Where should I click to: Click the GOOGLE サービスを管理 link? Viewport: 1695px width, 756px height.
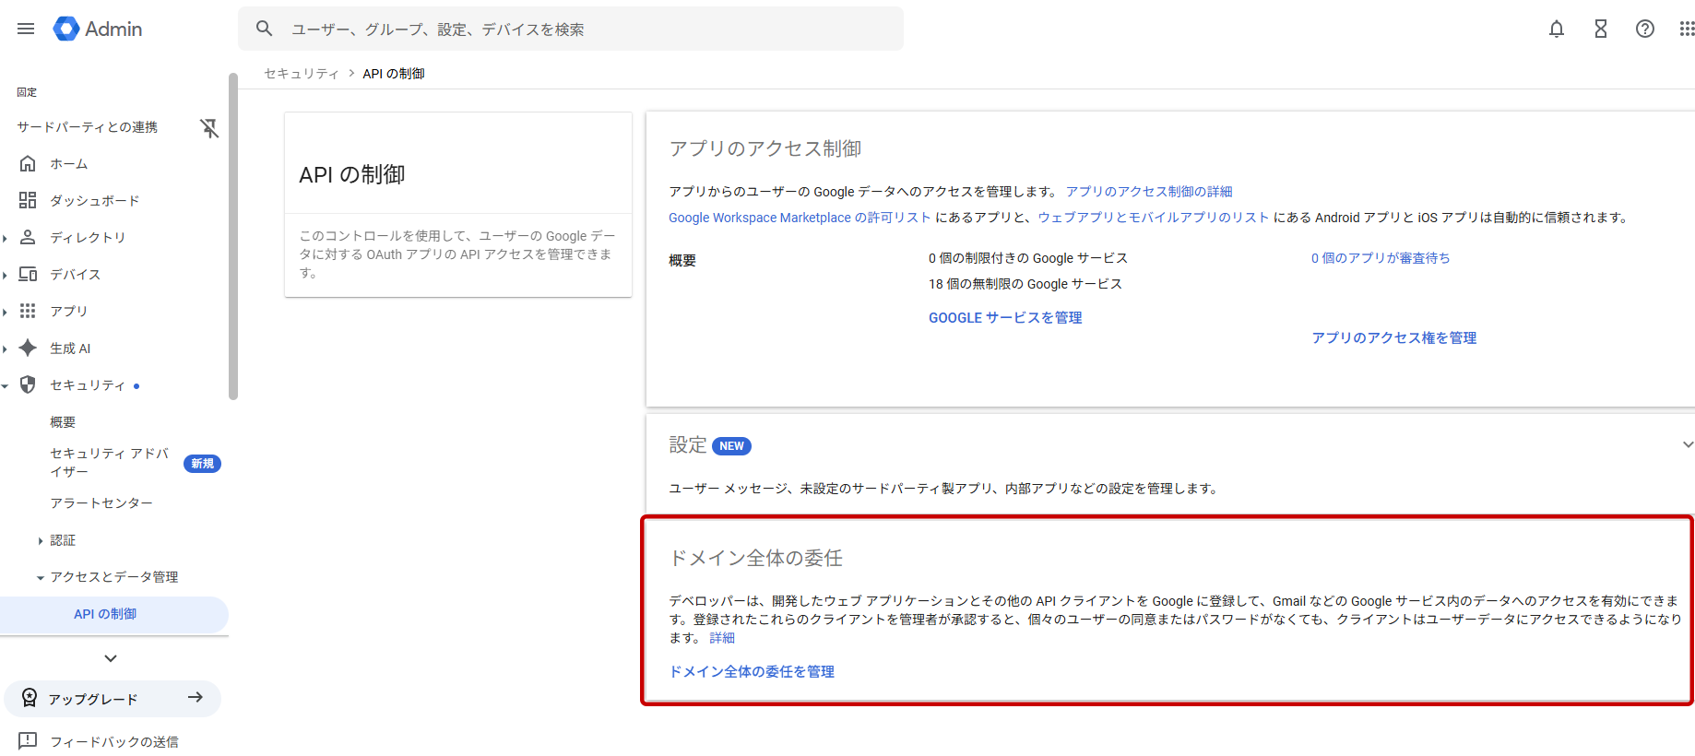point(1004,317)
